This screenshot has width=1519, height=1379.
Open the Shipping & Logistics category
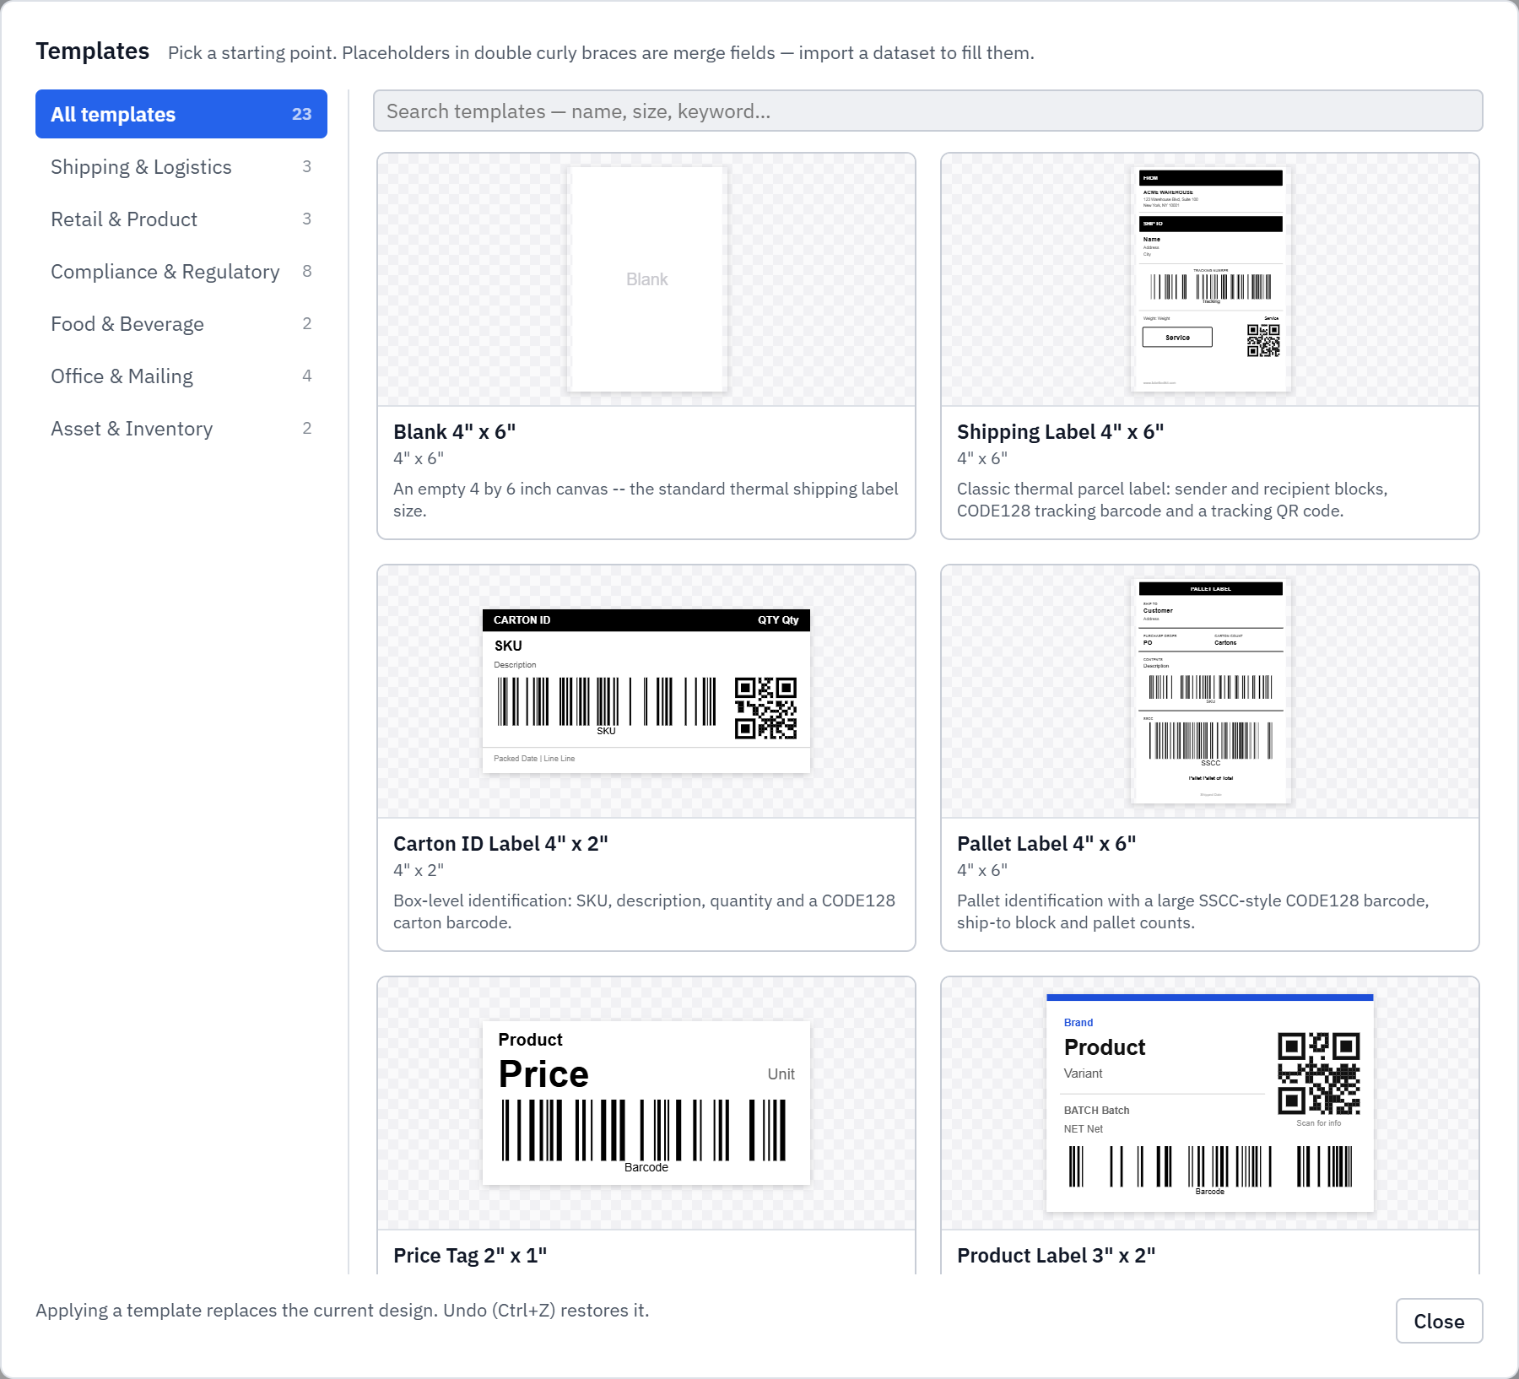(x=181, y=167)
